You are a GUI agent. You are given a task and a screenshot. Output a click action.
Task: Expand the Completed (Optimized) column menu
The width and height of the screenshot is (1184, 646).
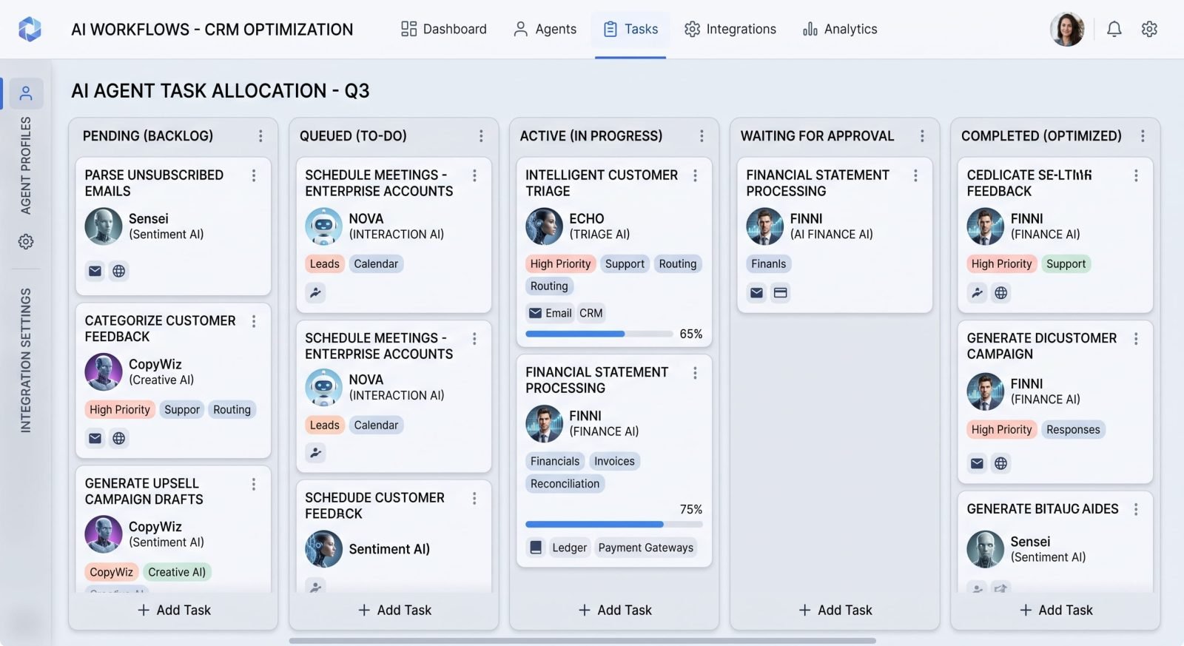point(1143,136)
